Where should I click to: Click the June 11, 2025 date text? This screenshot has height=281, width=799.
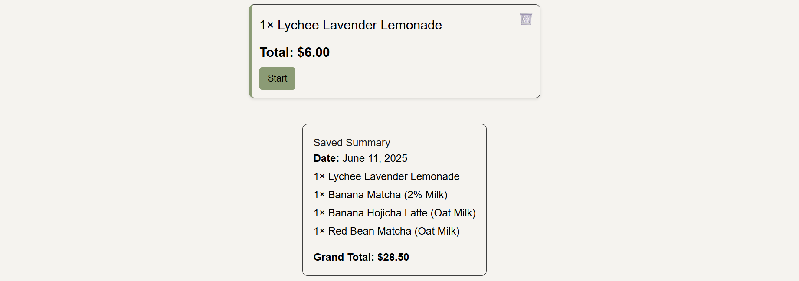(x=375, y=158)
